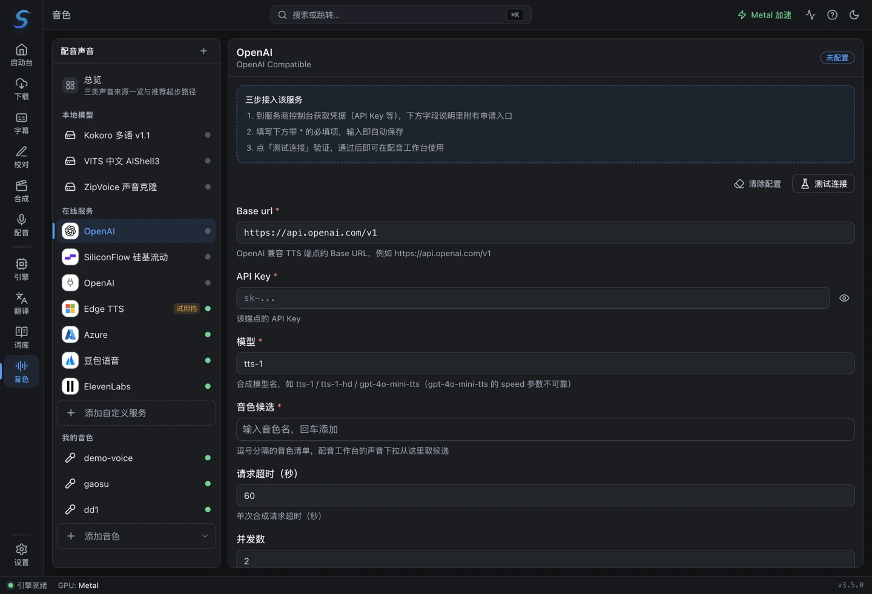Select the 音色 voices section
Image resolution: width=872 pixels, height=594 pixels.
21,371
